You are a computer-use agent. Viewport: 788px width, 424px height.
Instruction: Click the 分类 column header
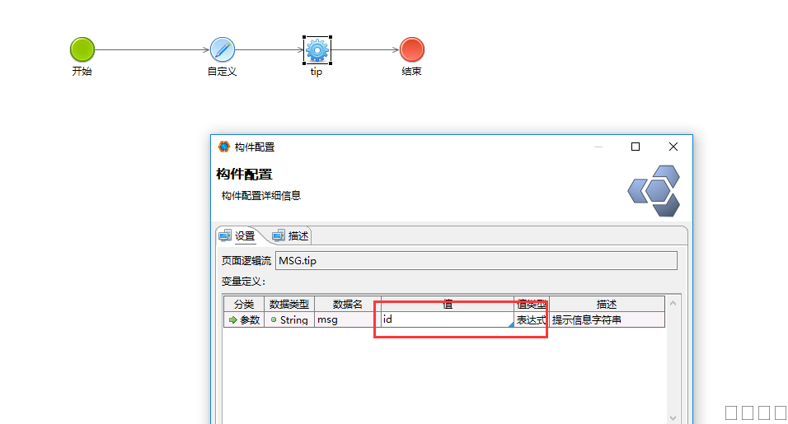point(243,304)
